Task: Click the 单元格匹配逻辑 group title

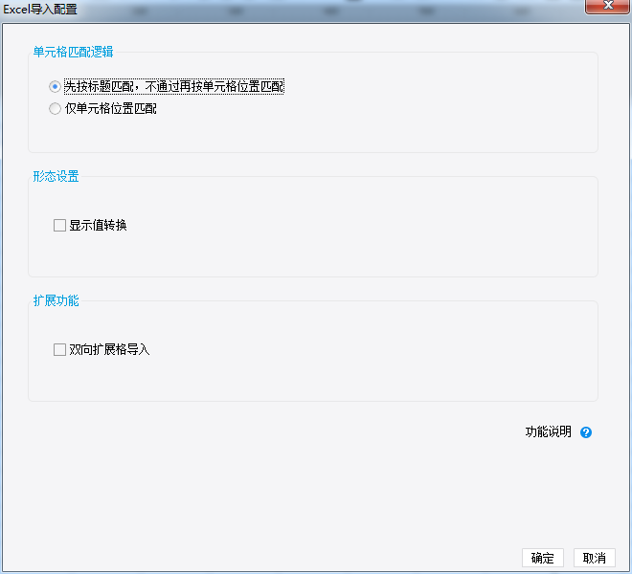Action: pyautogui.click(x=73, y=52)
